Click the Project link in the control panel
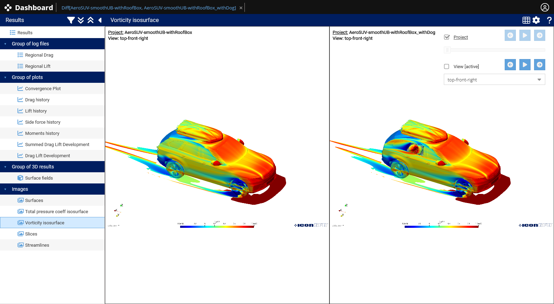 coord(461,37)
